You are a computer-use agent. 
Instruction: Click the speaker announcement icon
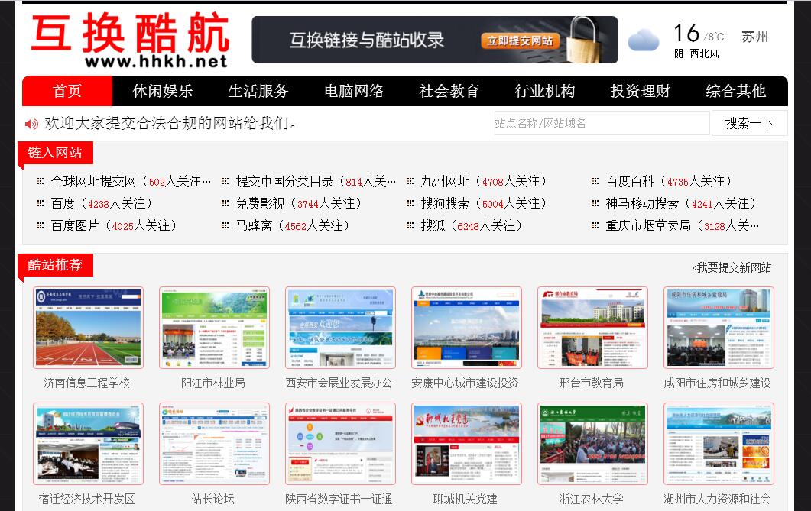coord(31,124)
